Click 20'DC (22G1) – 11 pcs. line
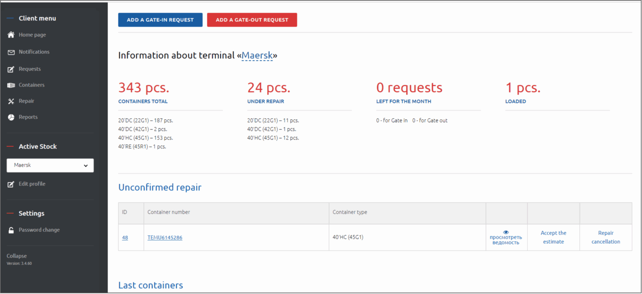The height and width of the screenshot is (294, 642). pos(273,121)
